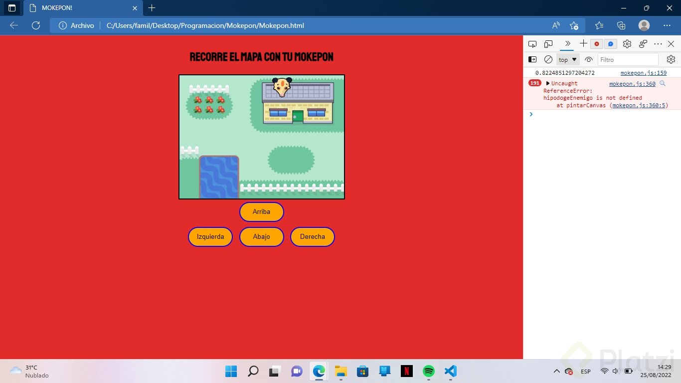Expand the Uncaught ReferenceError message
Image resolution: width=681 pixels, height=383 pixels.
click(548, 83)
